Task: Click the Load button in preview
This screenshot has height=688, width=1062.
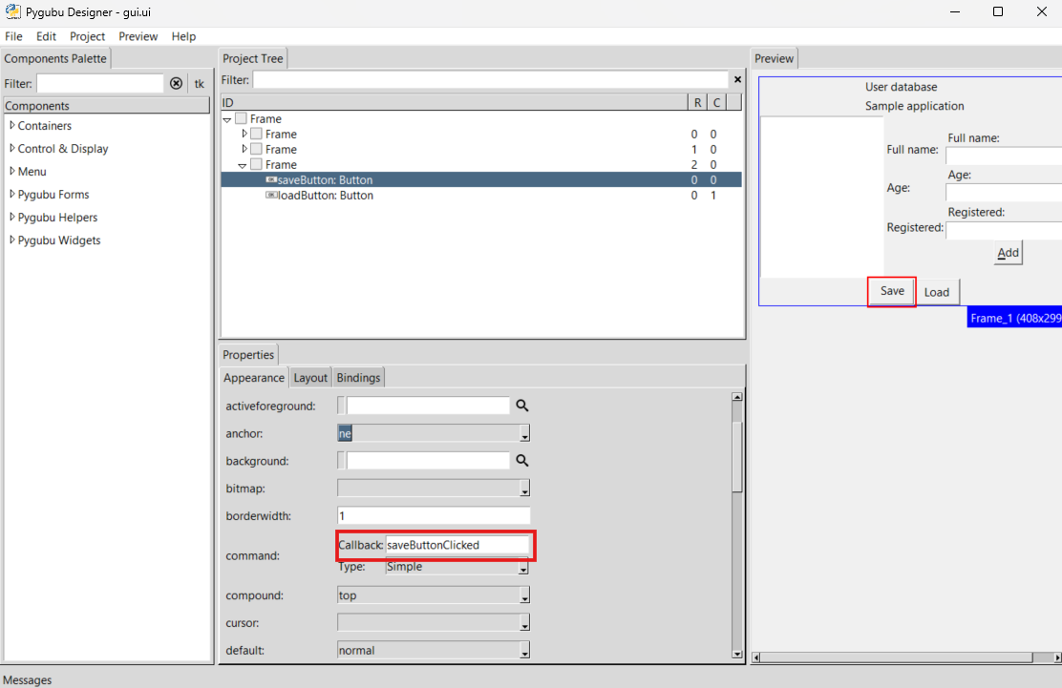Action: [936, 292]
